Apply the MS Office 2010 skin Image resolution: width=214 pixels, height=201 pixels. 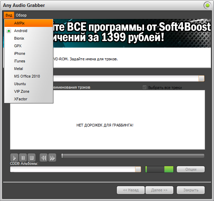tap(29, 76)
